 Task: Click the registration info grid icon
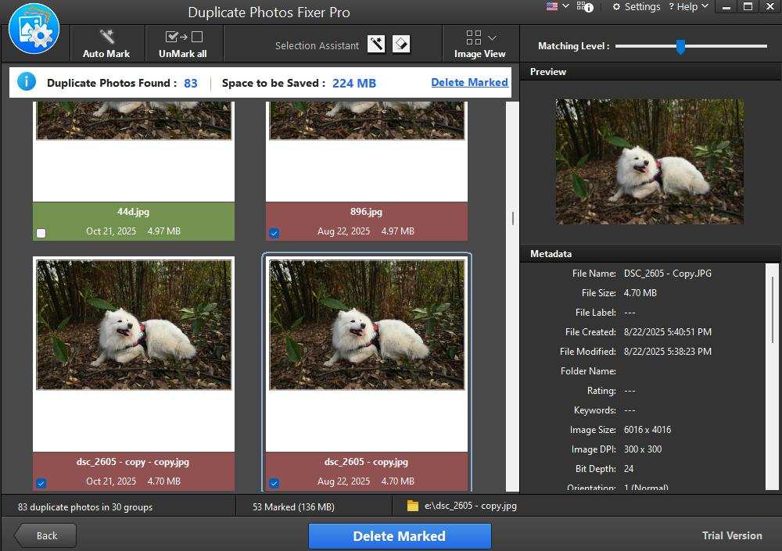[x=585, y=6]
